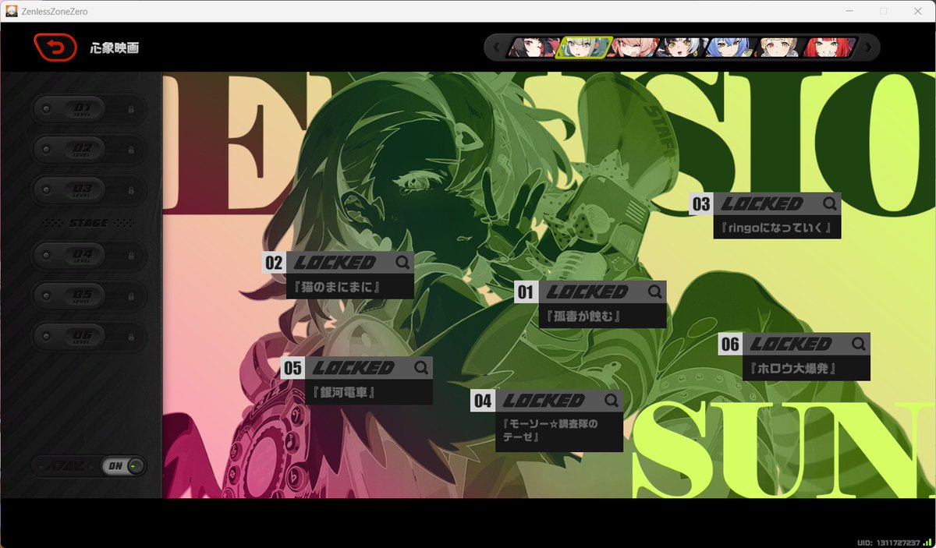Click the 06 LOCKED header bar
The width and height of the screenshot is (936, 548).
coord(794,344)
